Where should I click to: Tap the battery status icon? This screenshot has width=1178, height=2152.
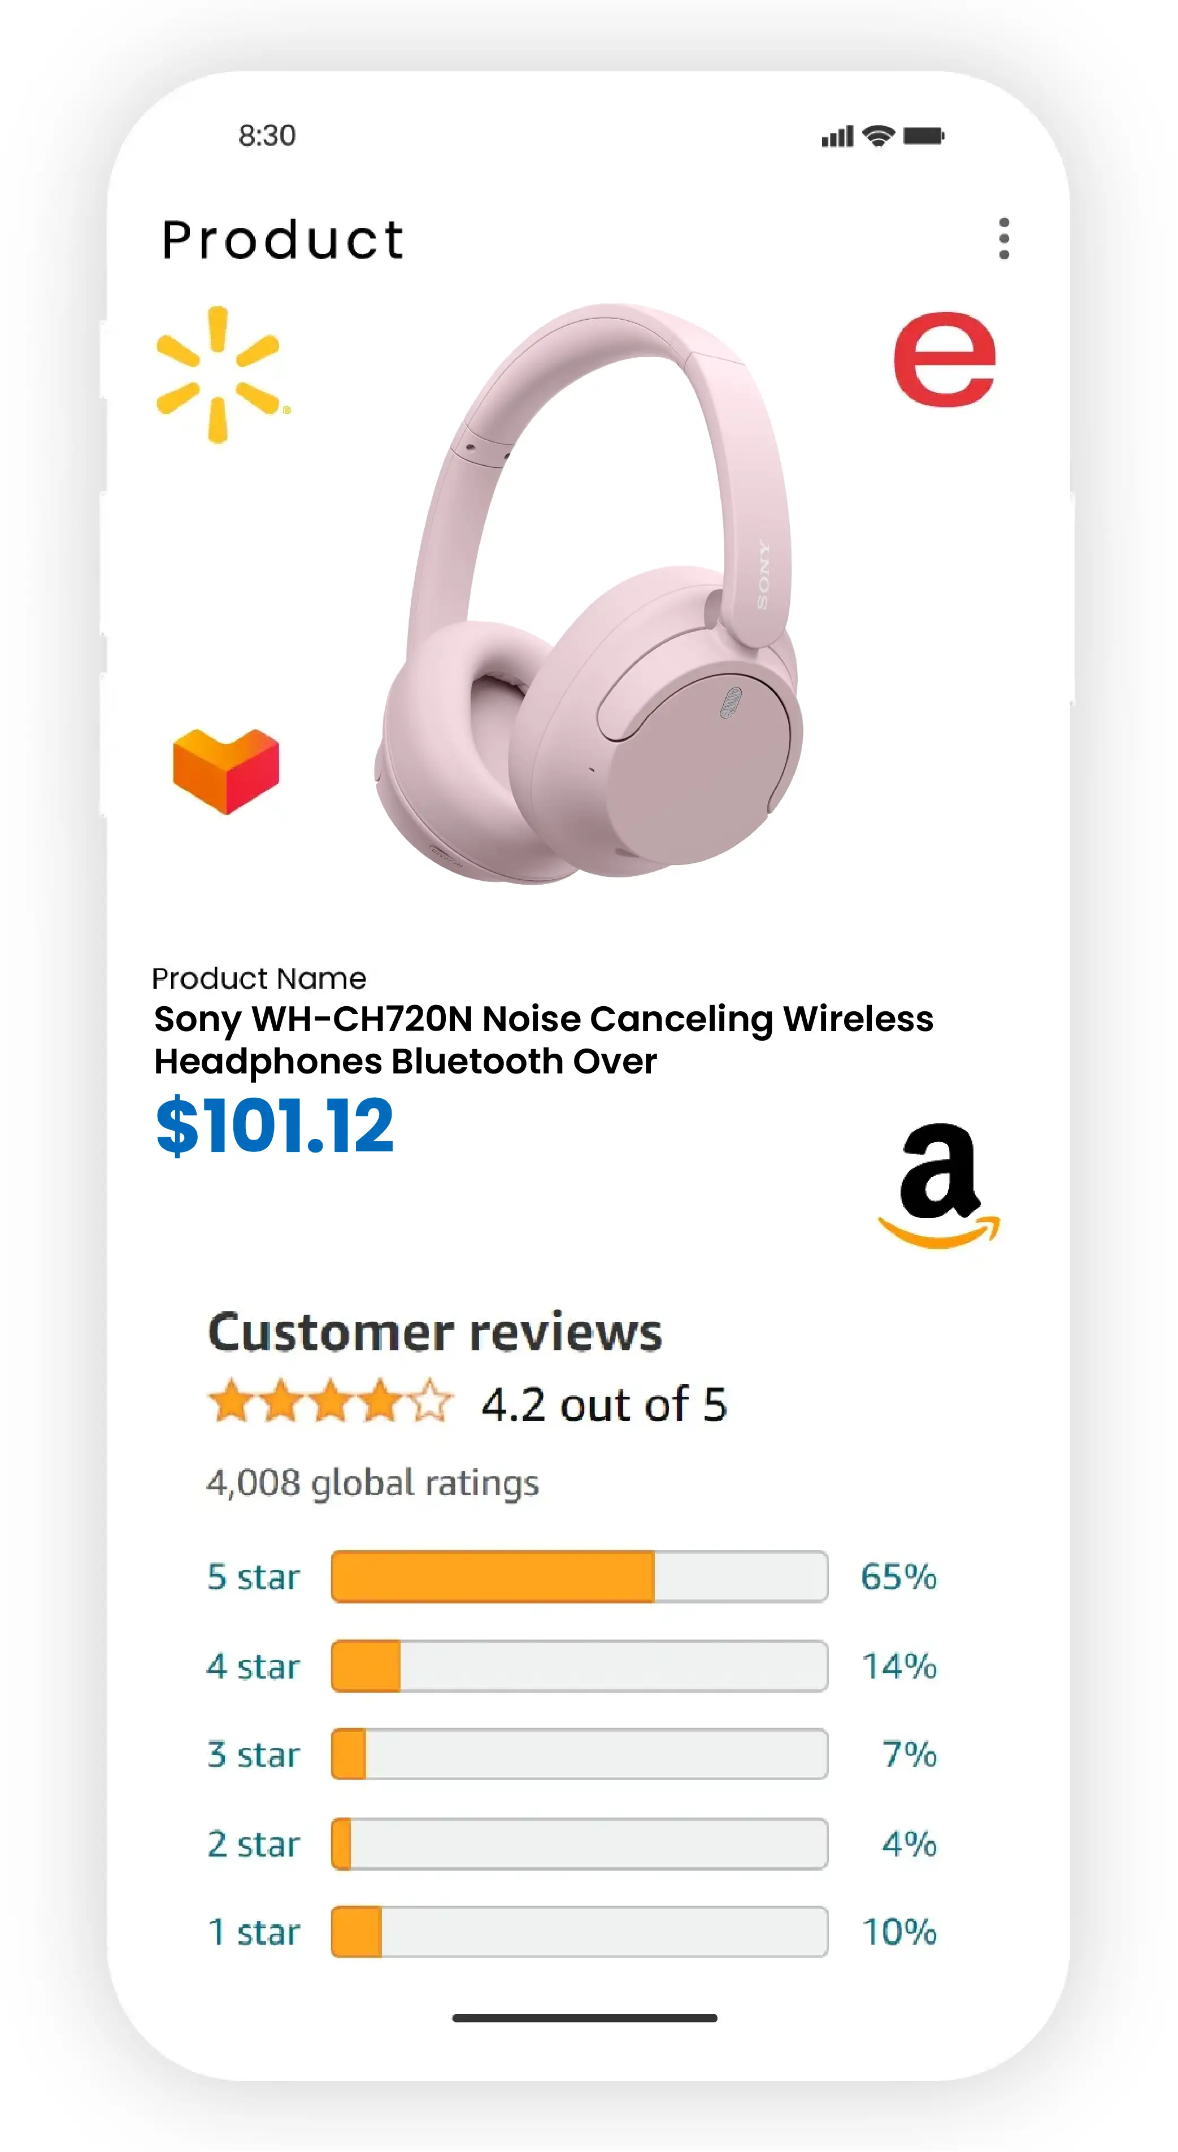point(923,136)
